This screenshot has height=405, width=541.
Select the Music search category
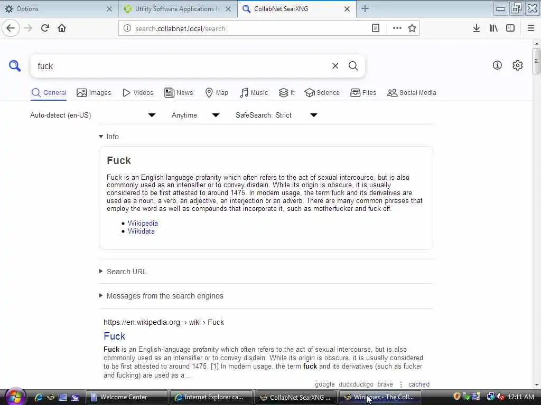(x=254, y=93)
